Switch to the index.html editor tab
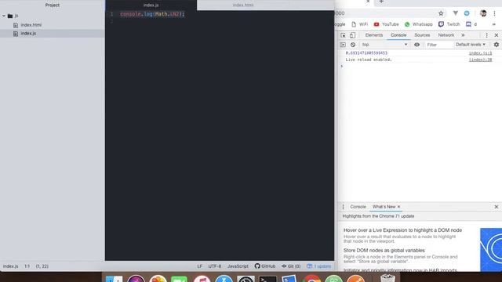Viewport: 502px width, 282px height. click(243, 5)
